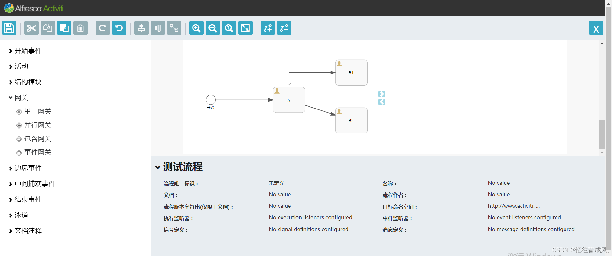
Task: Click canvas scrollbar down arrow
Action: coord(602,153)
